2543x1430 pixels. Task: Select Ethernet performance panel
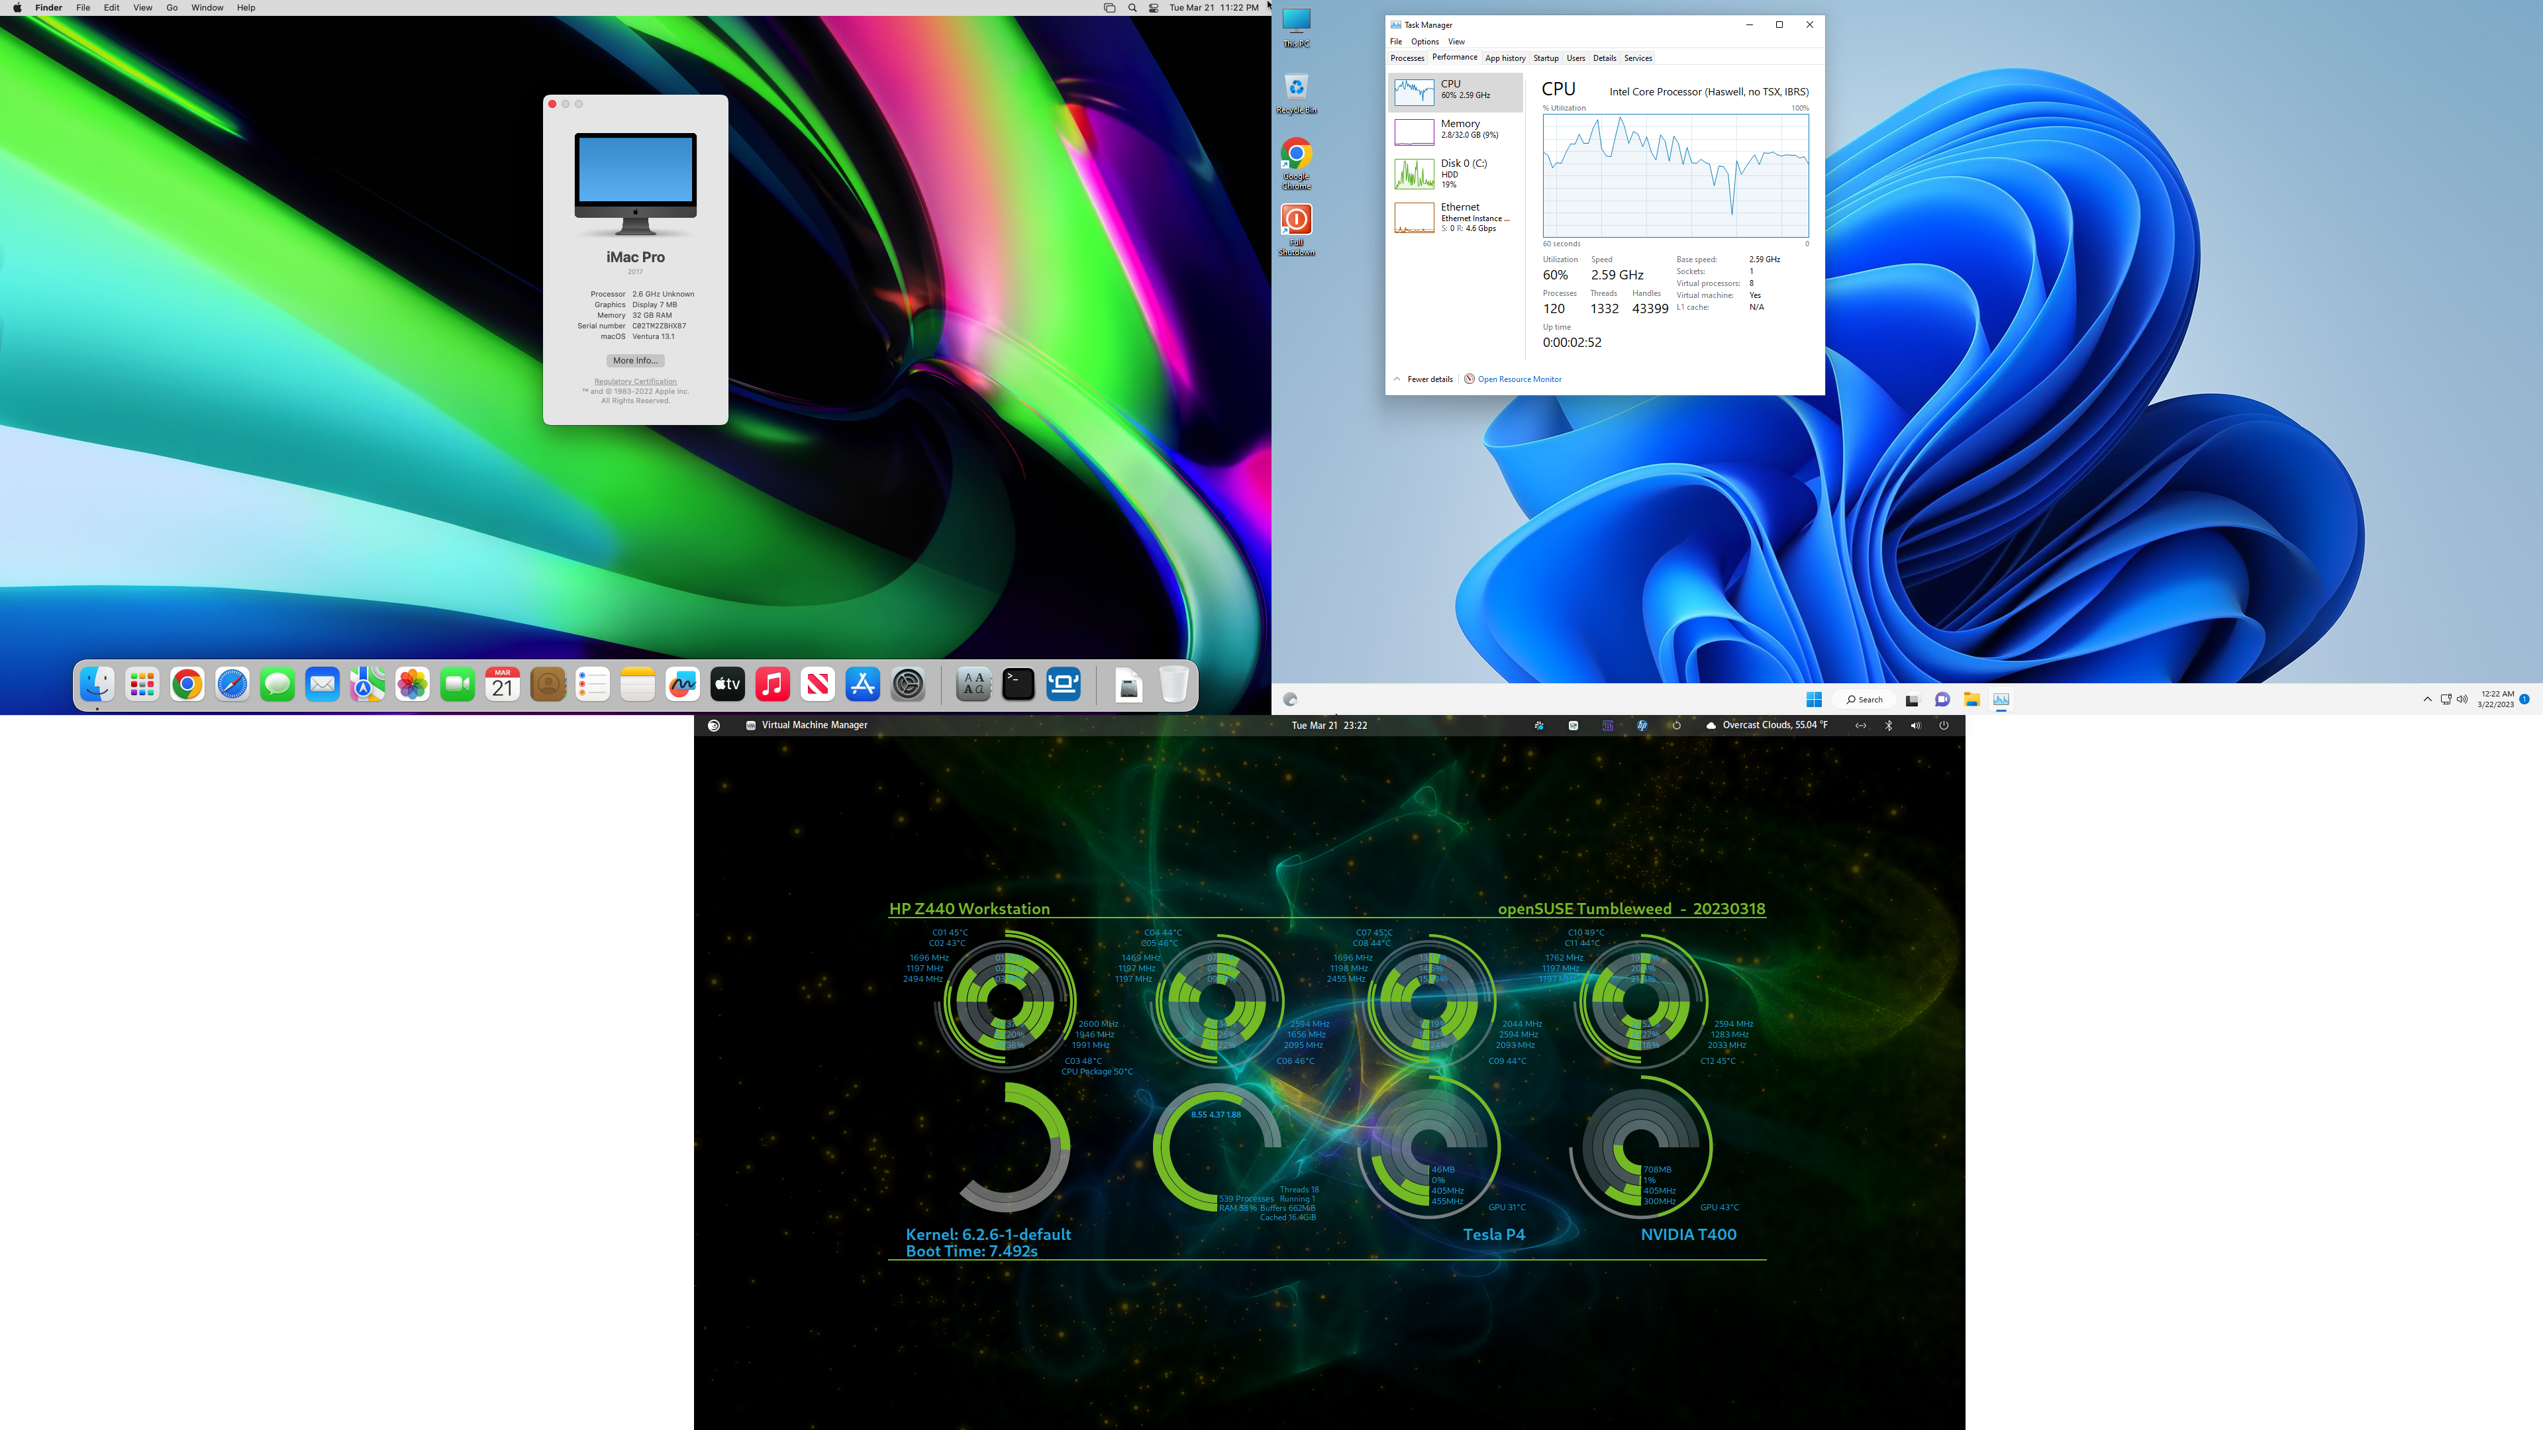pos(1455,217)
